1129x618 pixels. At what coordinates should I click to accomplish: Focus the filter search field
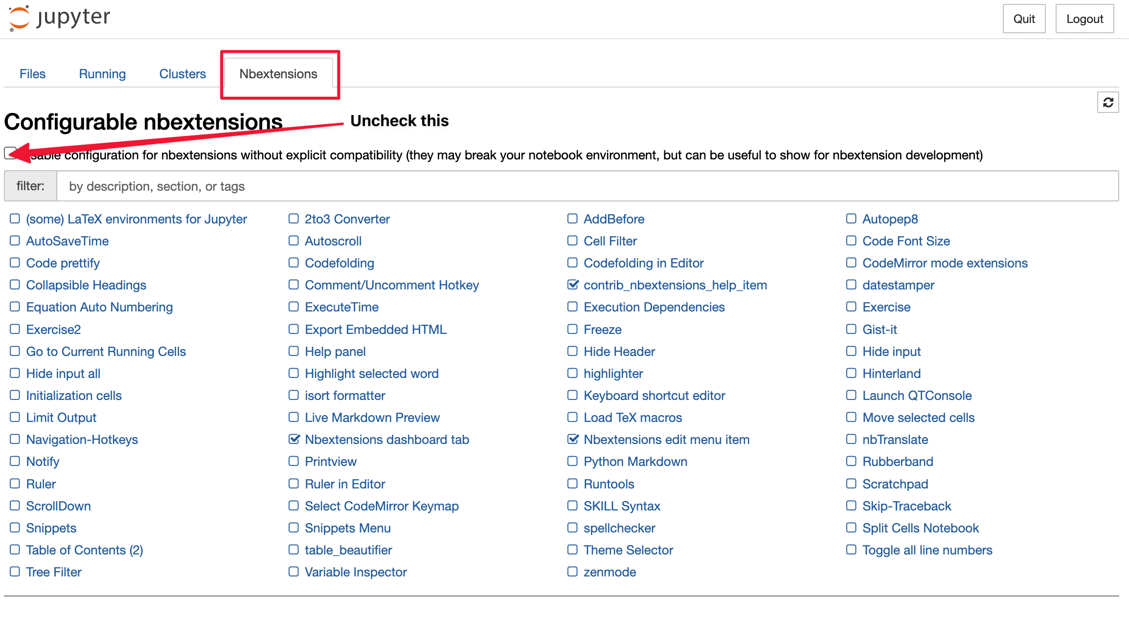point(587,186)
